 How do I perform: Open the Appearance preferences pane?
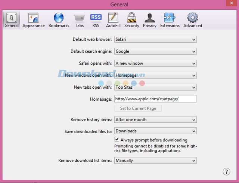[x=33, y=20]
